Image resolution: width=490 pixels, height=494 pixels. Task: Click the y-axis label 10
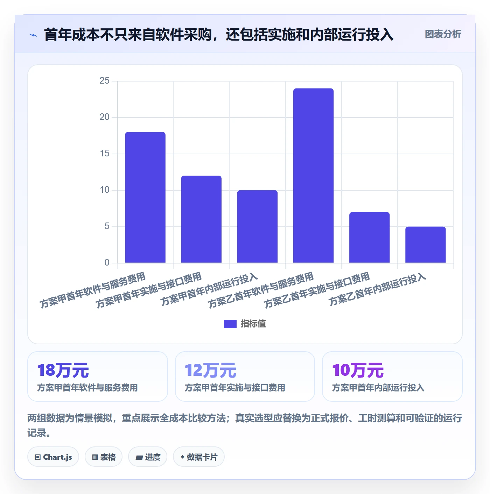pos(104,190)
